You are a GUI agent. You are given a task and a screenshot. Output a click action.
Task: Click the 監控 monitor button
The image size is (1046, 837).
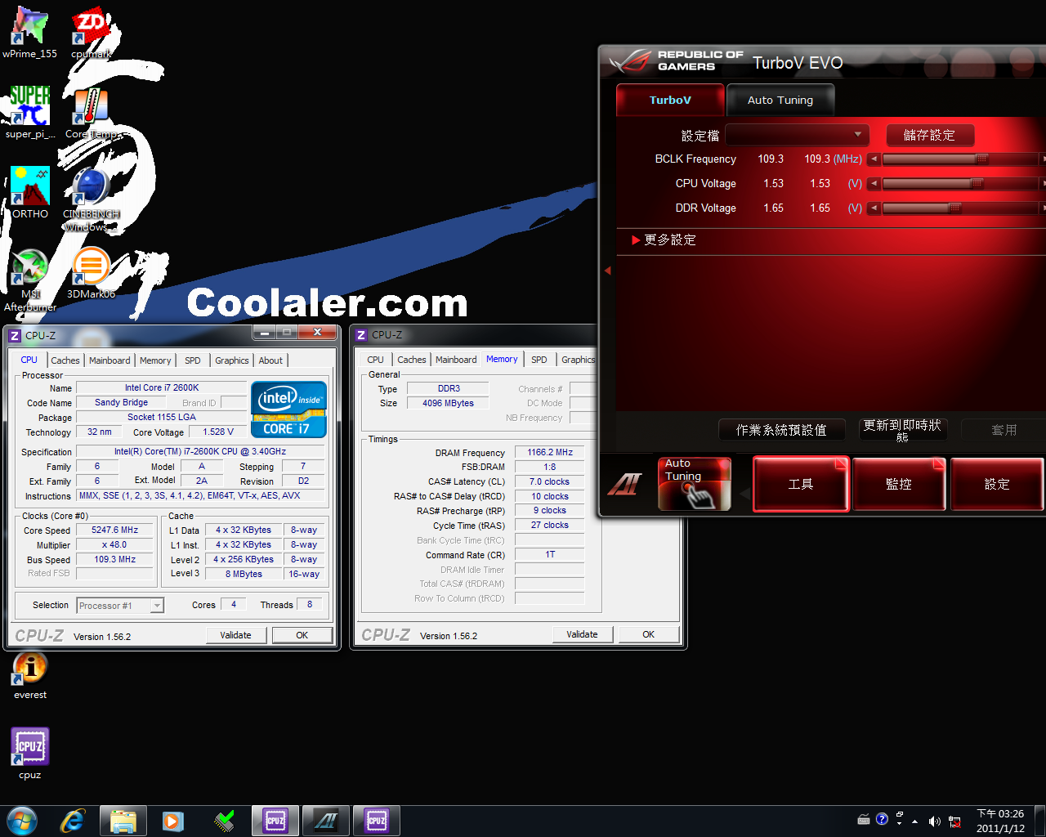[899, 484]
